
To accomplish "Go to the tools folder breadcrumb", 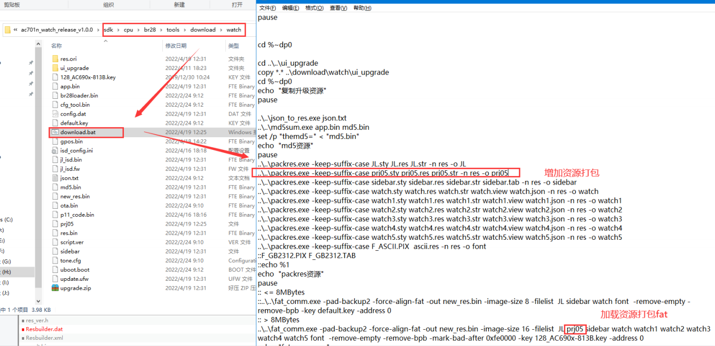I will tap(173, 30).
